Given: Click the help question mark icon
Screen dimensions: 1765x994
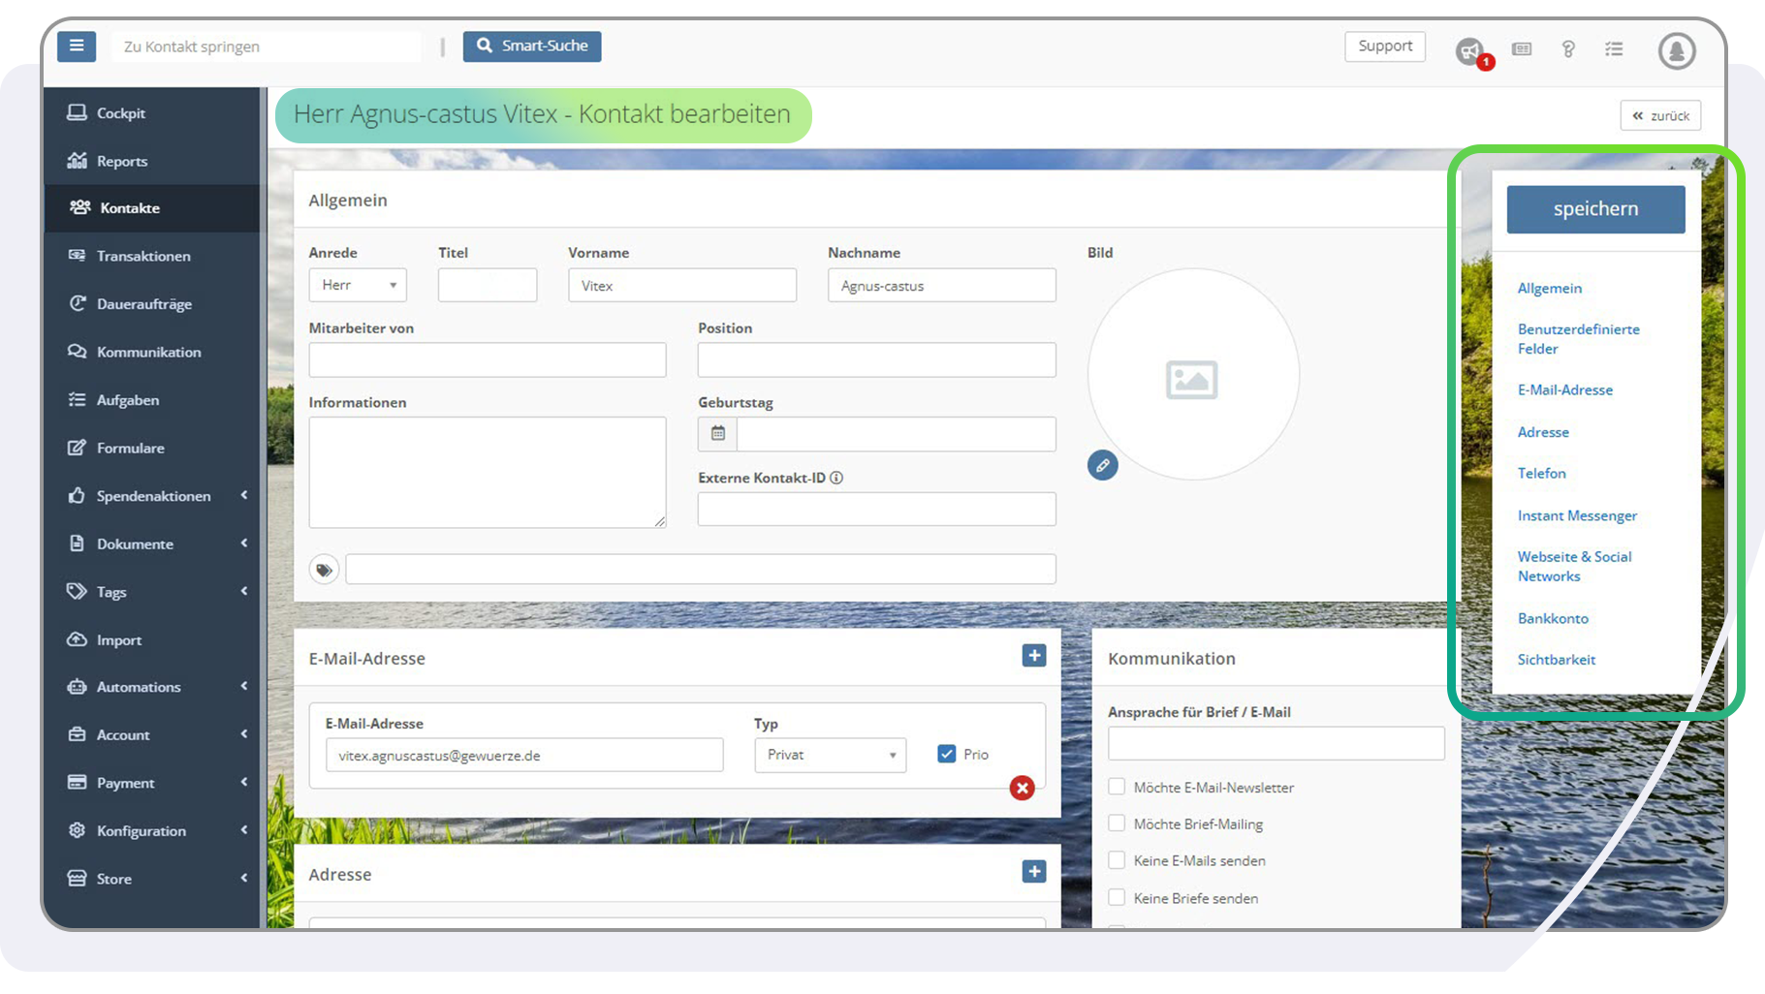Looking at the screenshot, I should click(x=1567, y=48).
